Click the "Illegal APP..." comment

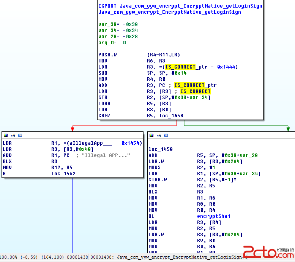click(x=106, y=155)
